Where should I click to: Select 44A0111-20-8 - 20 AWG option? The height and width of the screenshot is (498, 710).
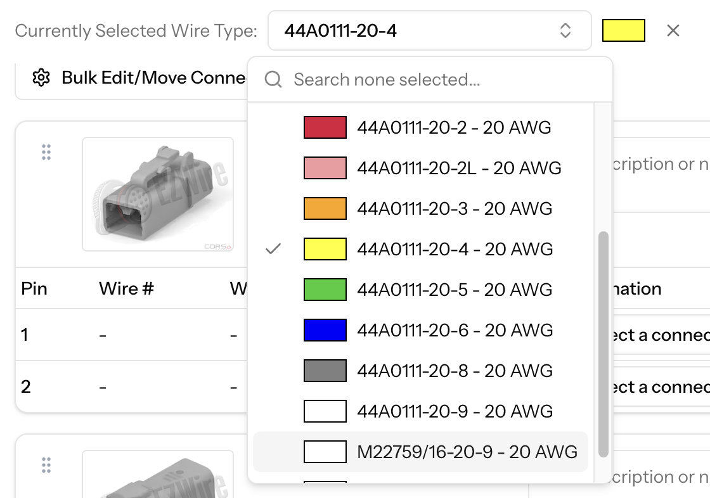point(420,371)
